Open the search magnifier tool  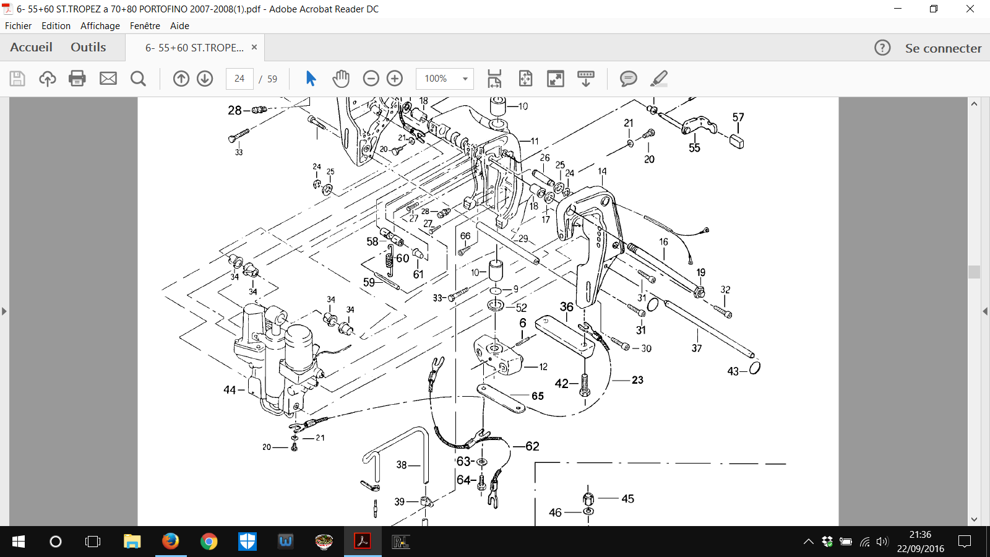[x=138, y=79]
